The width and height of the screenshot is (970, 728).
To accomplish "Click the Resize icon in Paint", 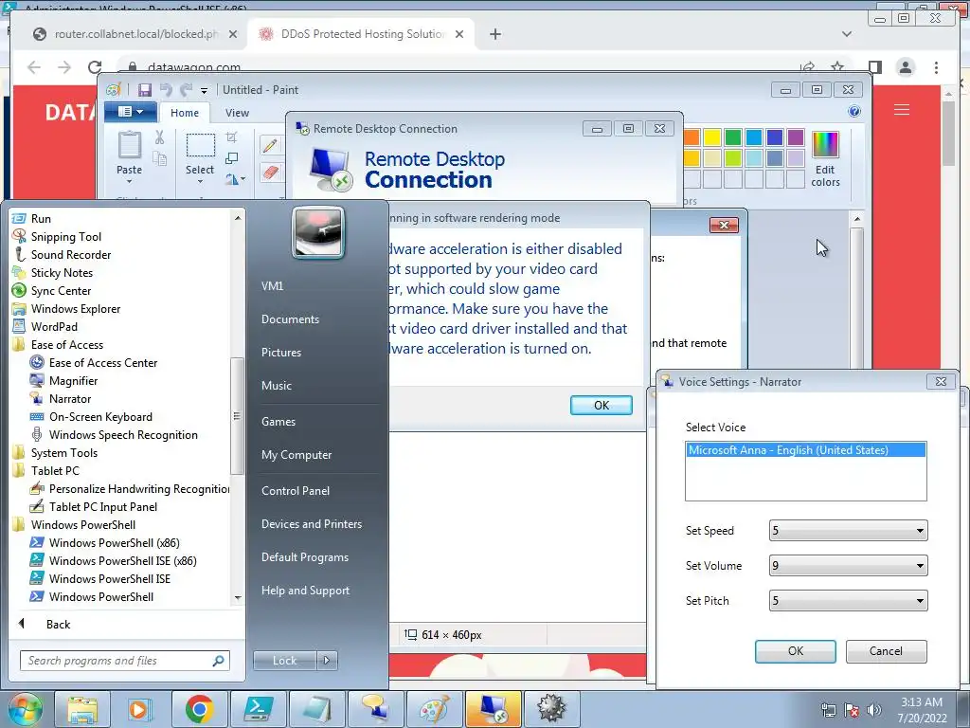I will 232,158.
